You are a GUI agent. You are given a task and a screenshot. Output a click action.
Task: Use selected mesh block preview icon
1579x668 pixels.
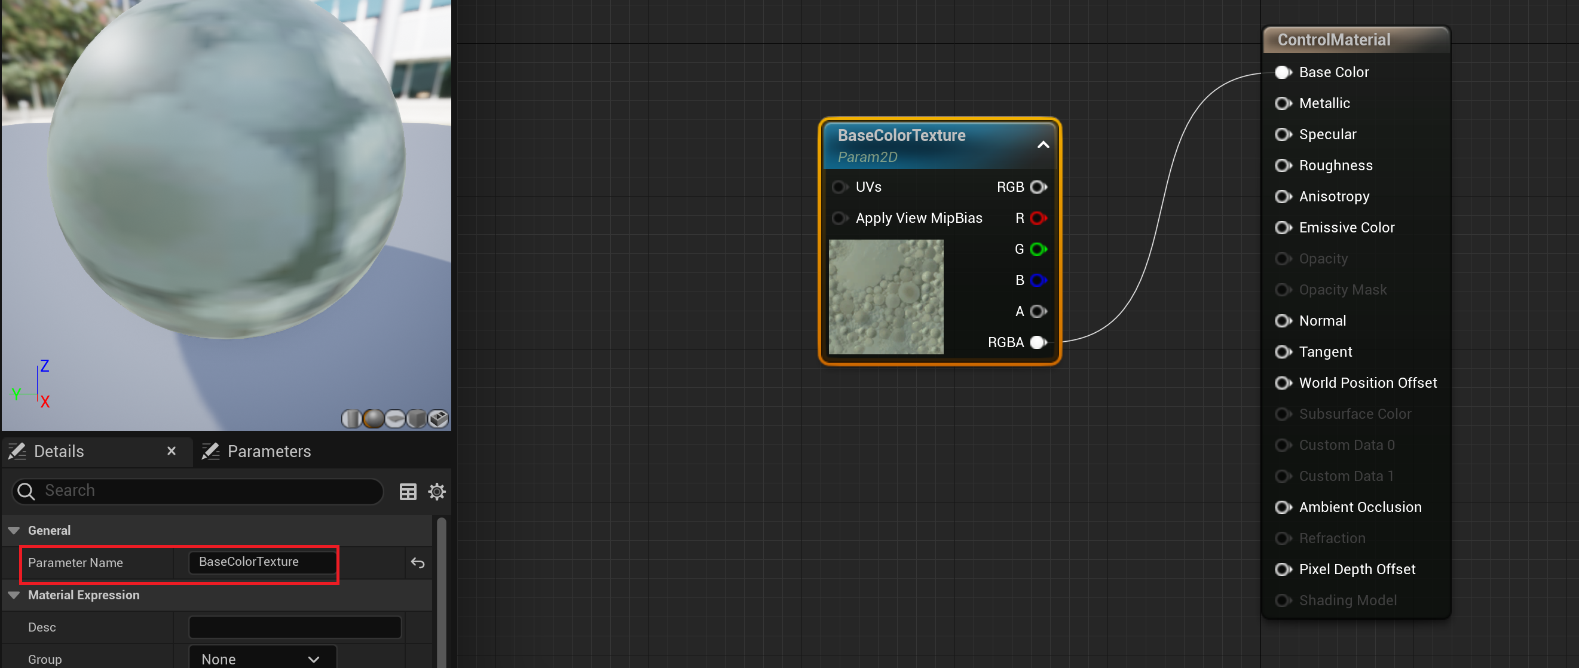[438, 419]
